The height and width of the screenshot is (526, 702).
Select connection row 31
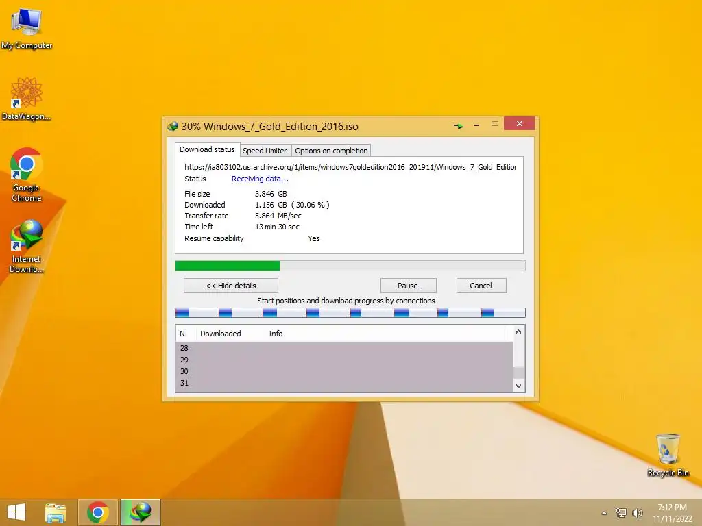pyautogui.click(x=344, y=383)
